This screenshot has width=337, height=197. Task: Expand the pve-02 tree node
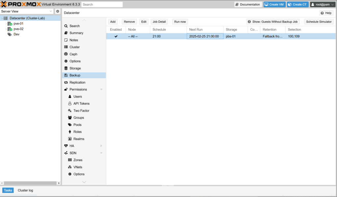tap(6, 29)
